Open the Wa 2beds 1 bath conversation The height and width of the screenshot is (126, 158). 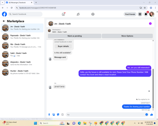coord(22,46)
